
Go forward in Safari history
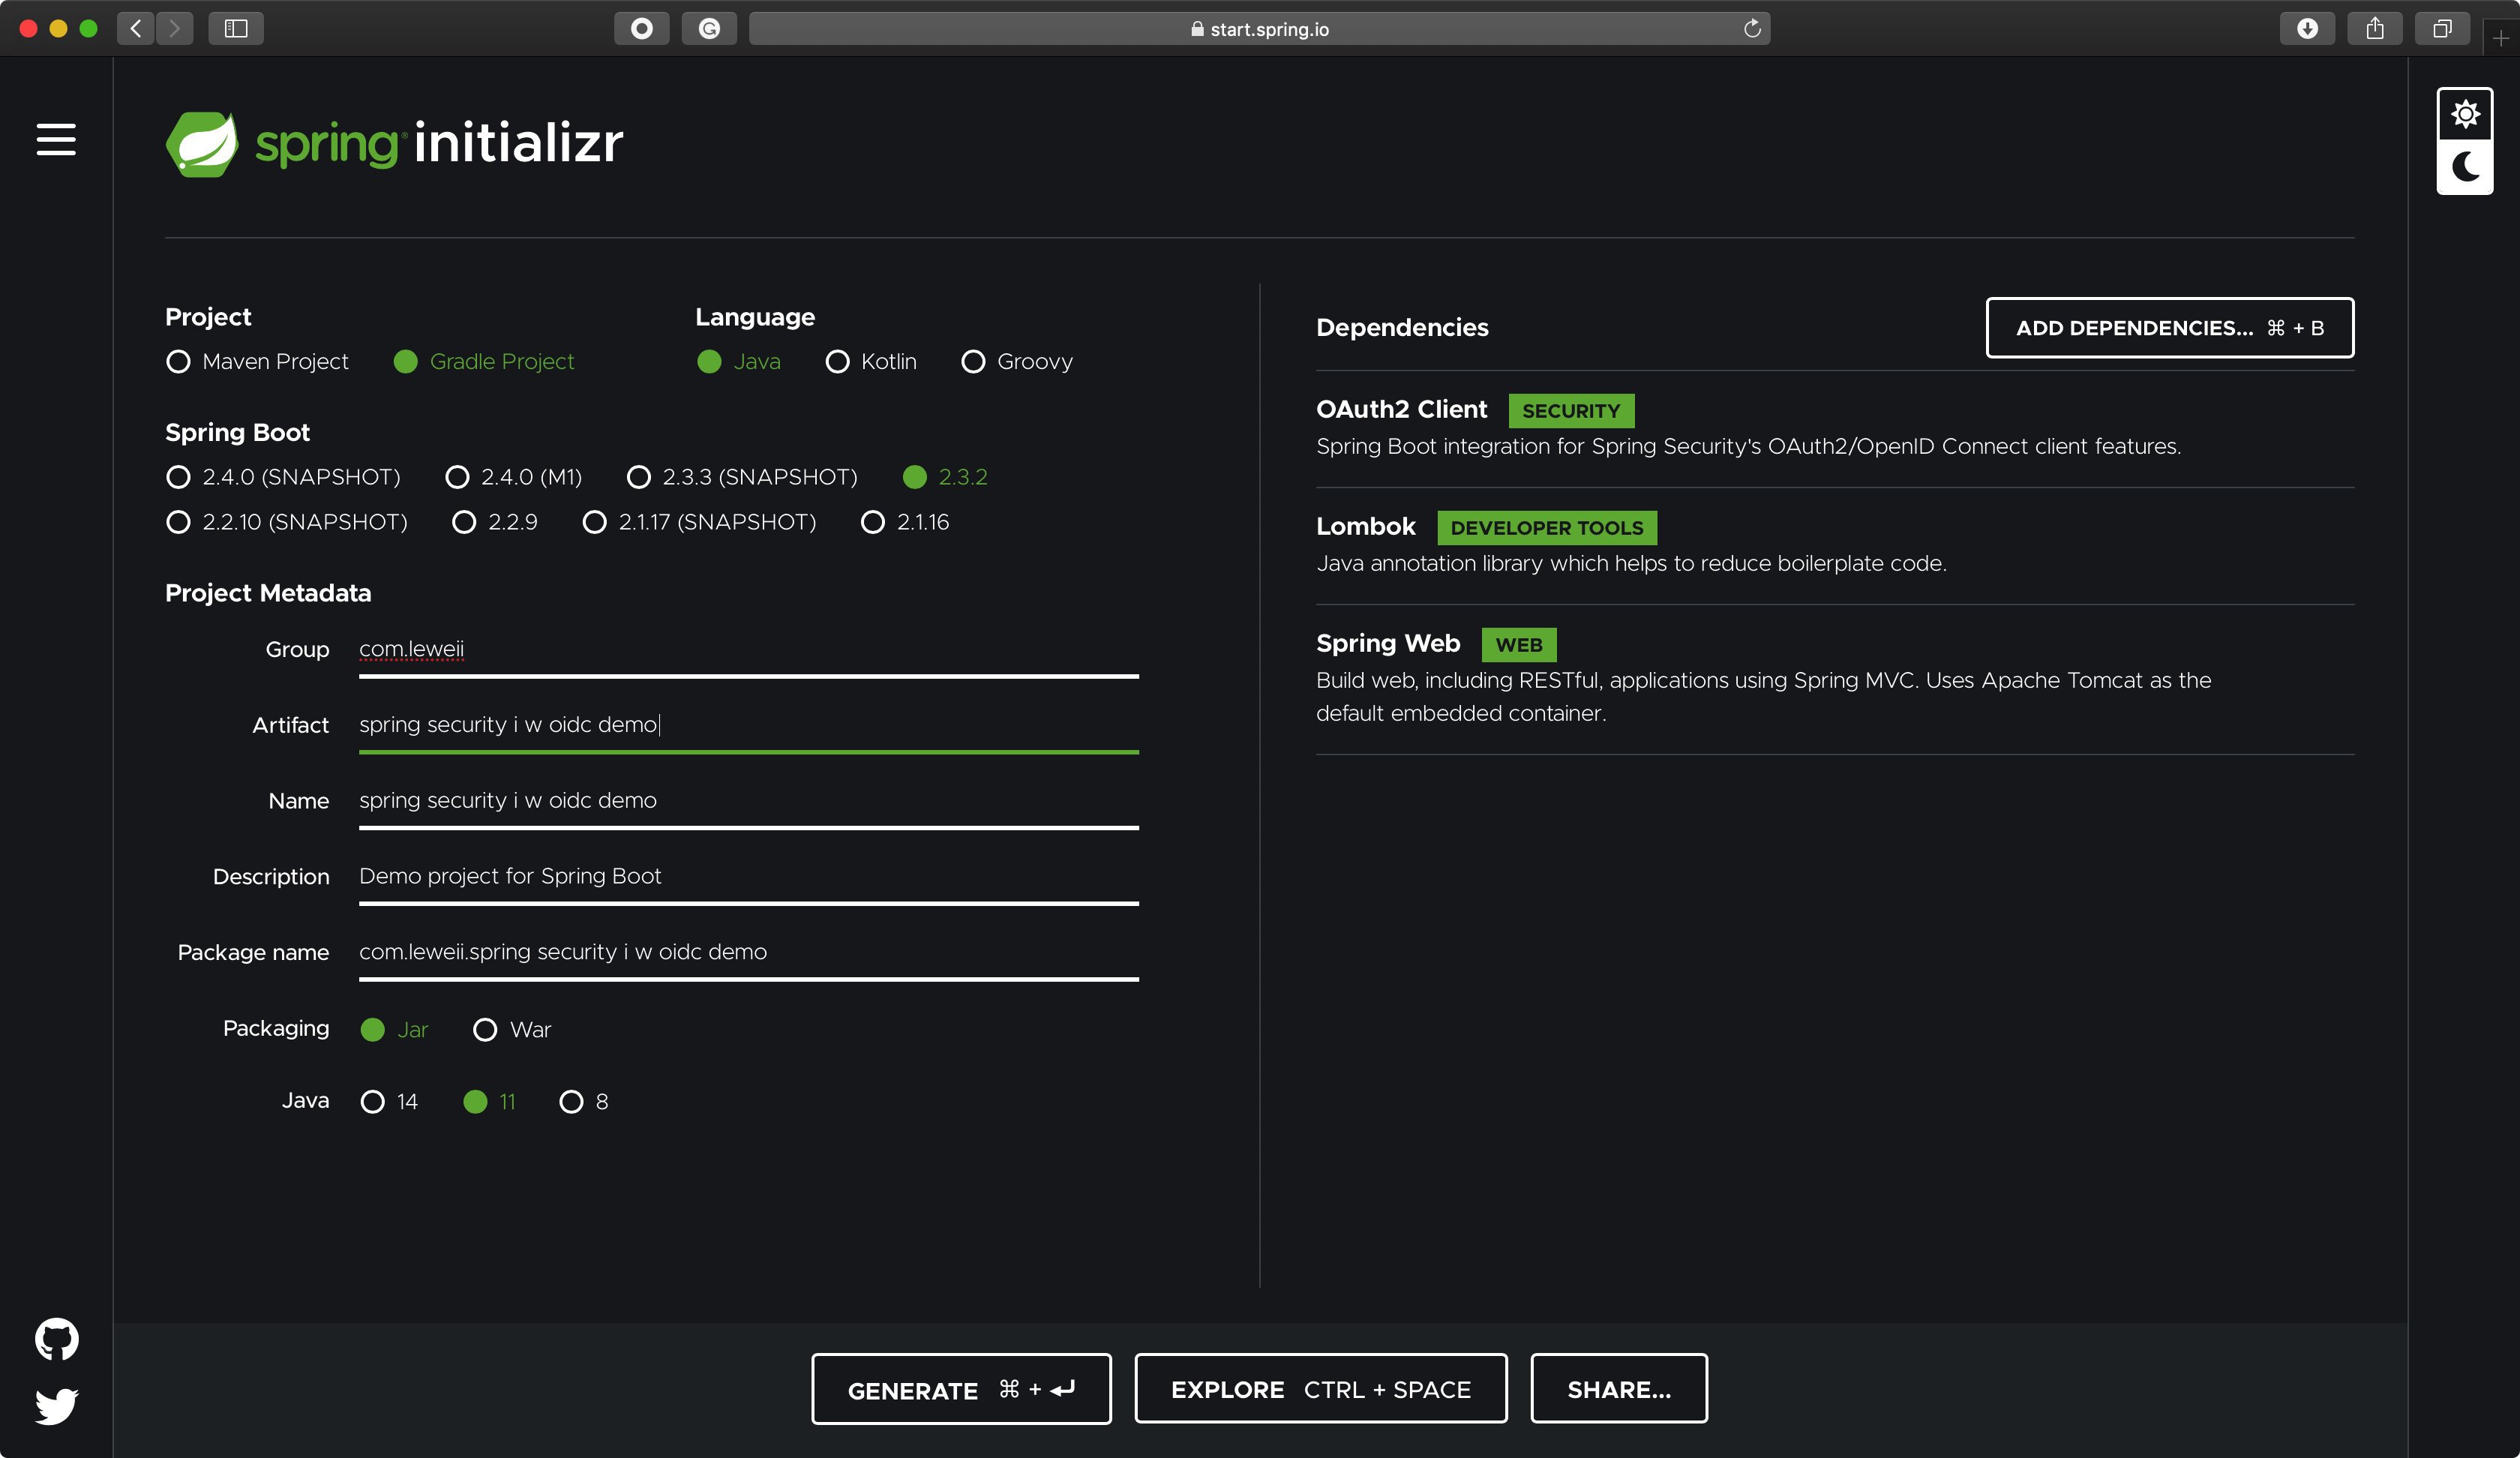coord(175,28)
